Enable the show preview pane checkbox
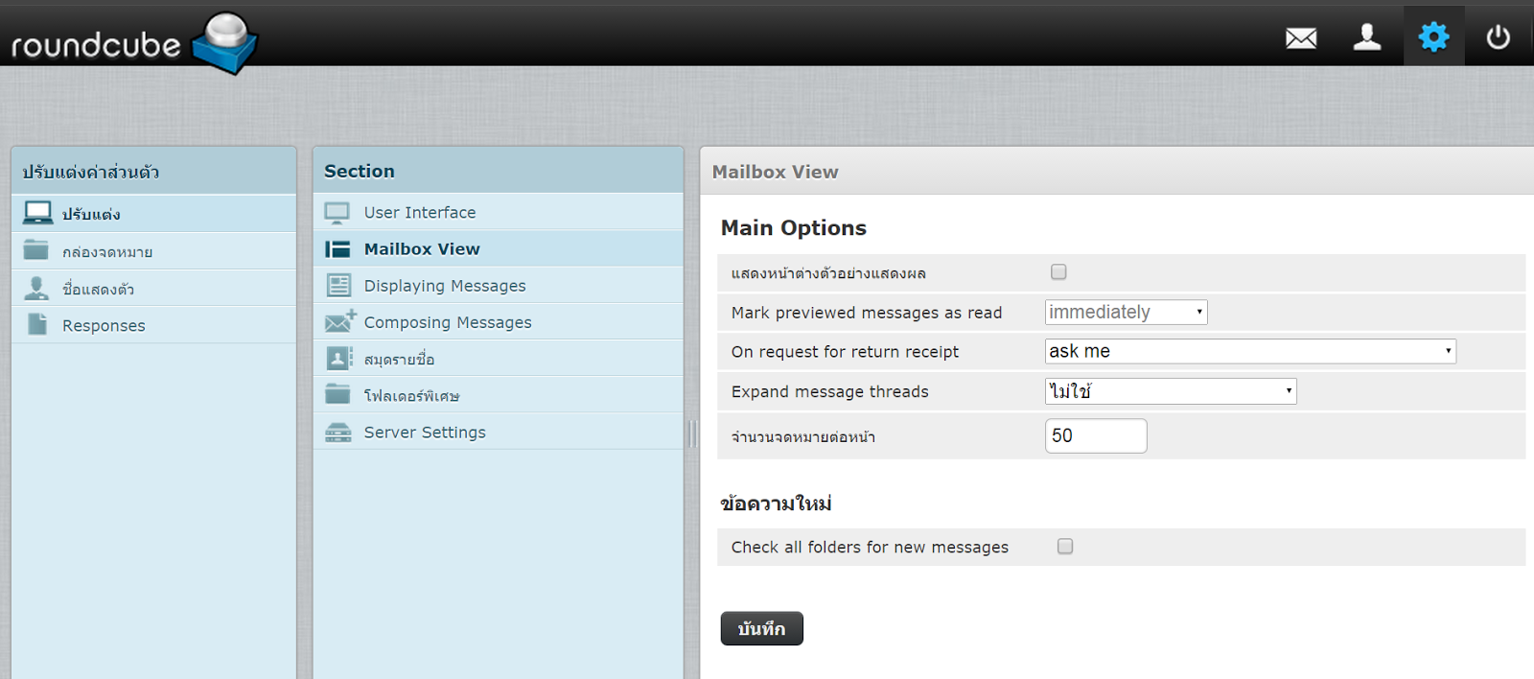 (x=1058, y=272)
